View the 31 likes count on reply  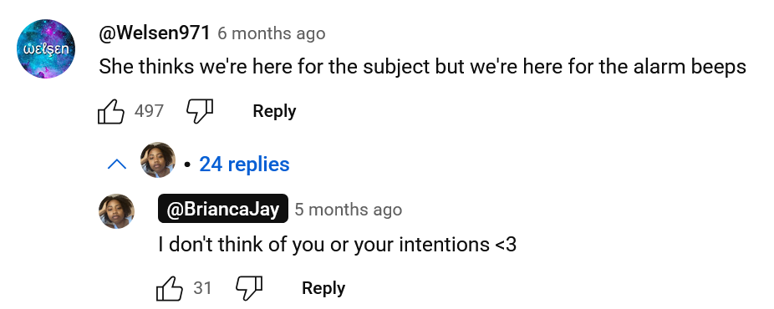202,288
